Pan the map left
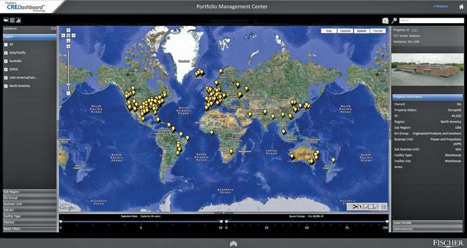The width and height of the screenshot is (467, 248). (63, 35)
